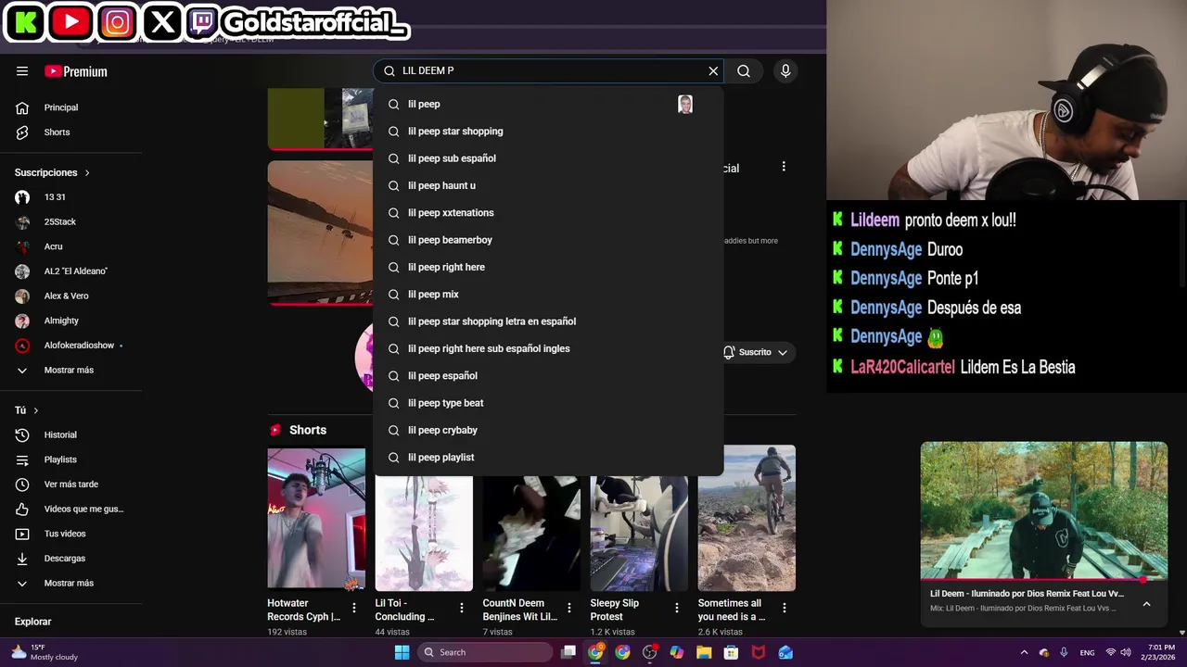Select the 'lil peep' suggestion
The width and height of the screenshot is (1187, 667).
pos(548,104)
